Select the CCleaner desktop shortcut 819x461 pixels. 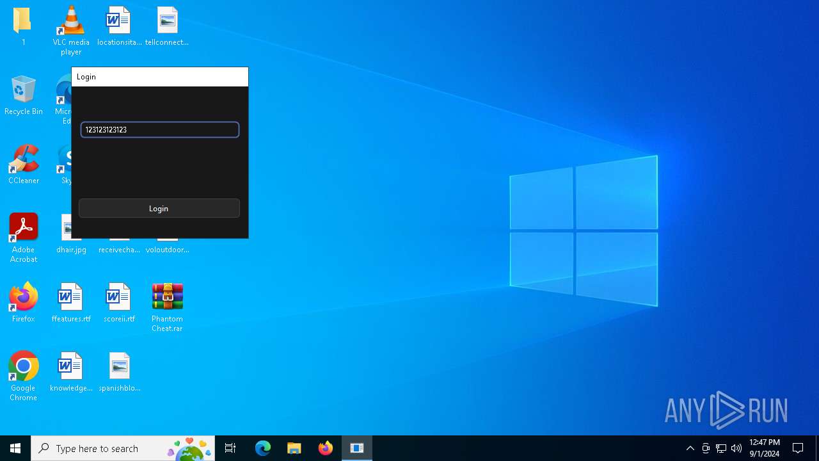tap(23, 165)
